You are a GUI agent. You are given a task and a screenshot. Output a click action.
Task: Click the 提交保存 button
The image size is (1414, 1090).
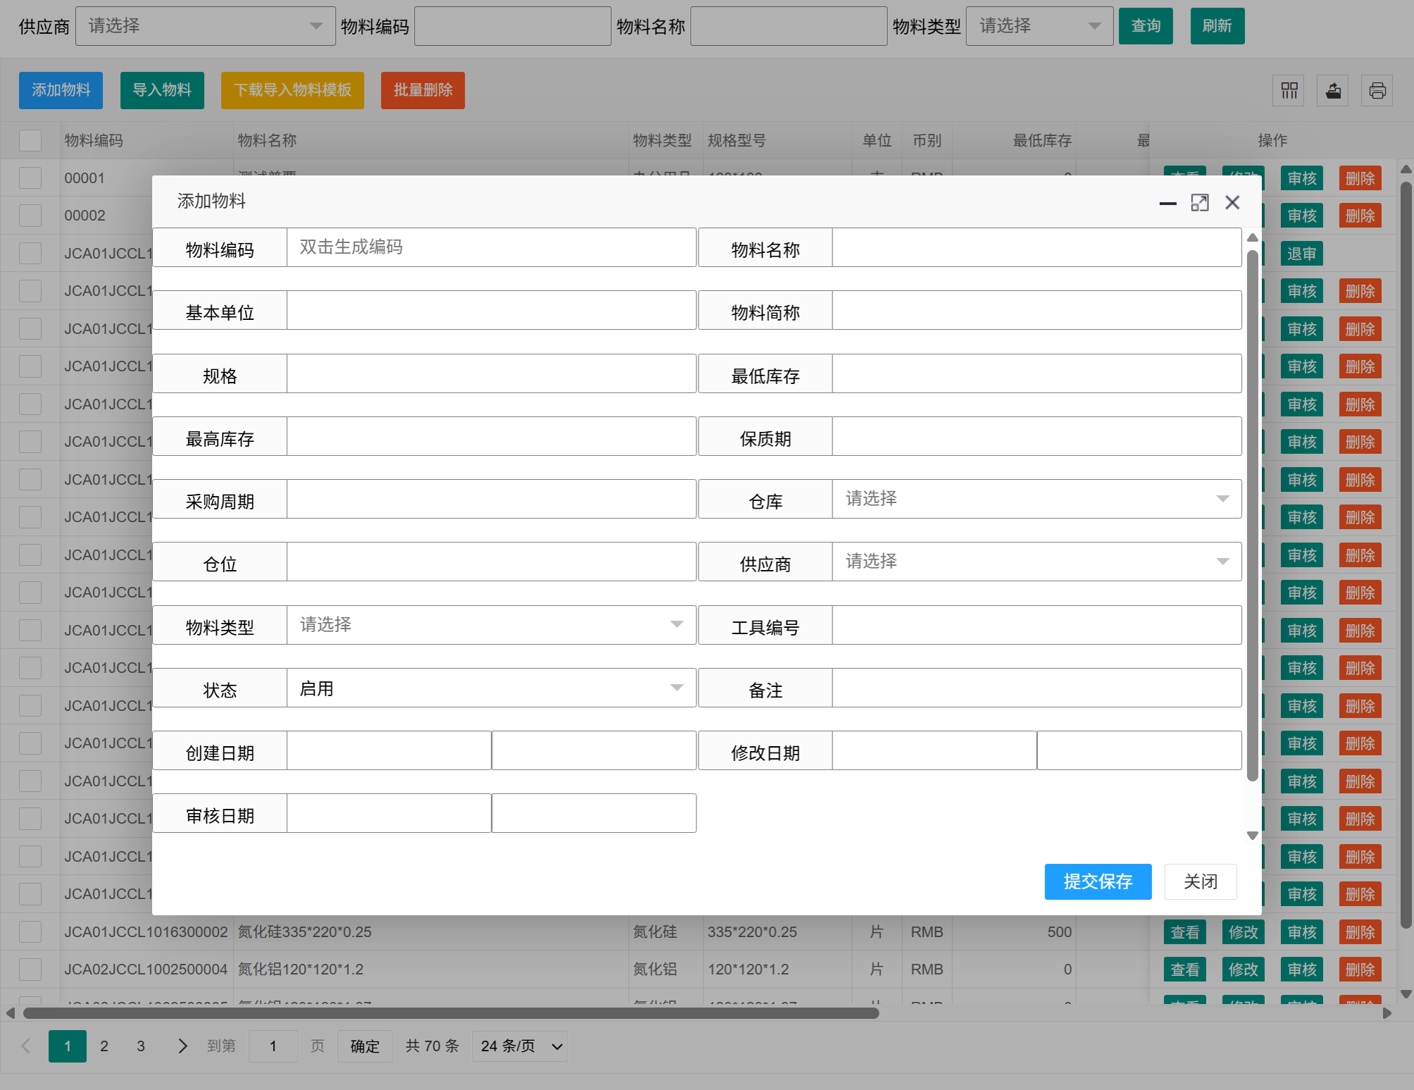coord(1098,881)
